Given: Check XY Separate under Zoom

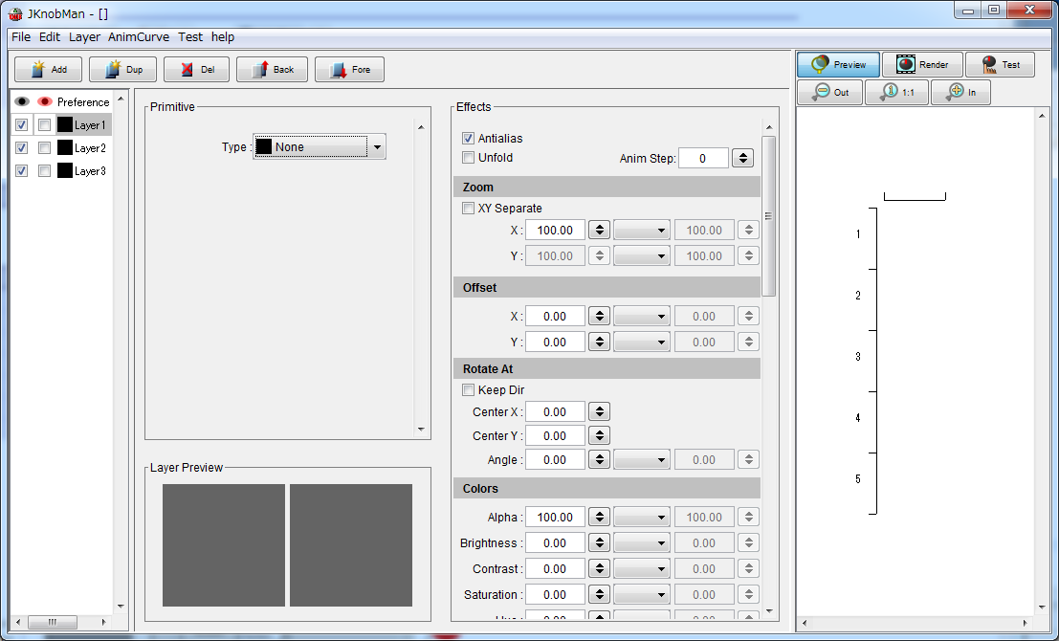Looking at the screenshot, I should [468, 208].
